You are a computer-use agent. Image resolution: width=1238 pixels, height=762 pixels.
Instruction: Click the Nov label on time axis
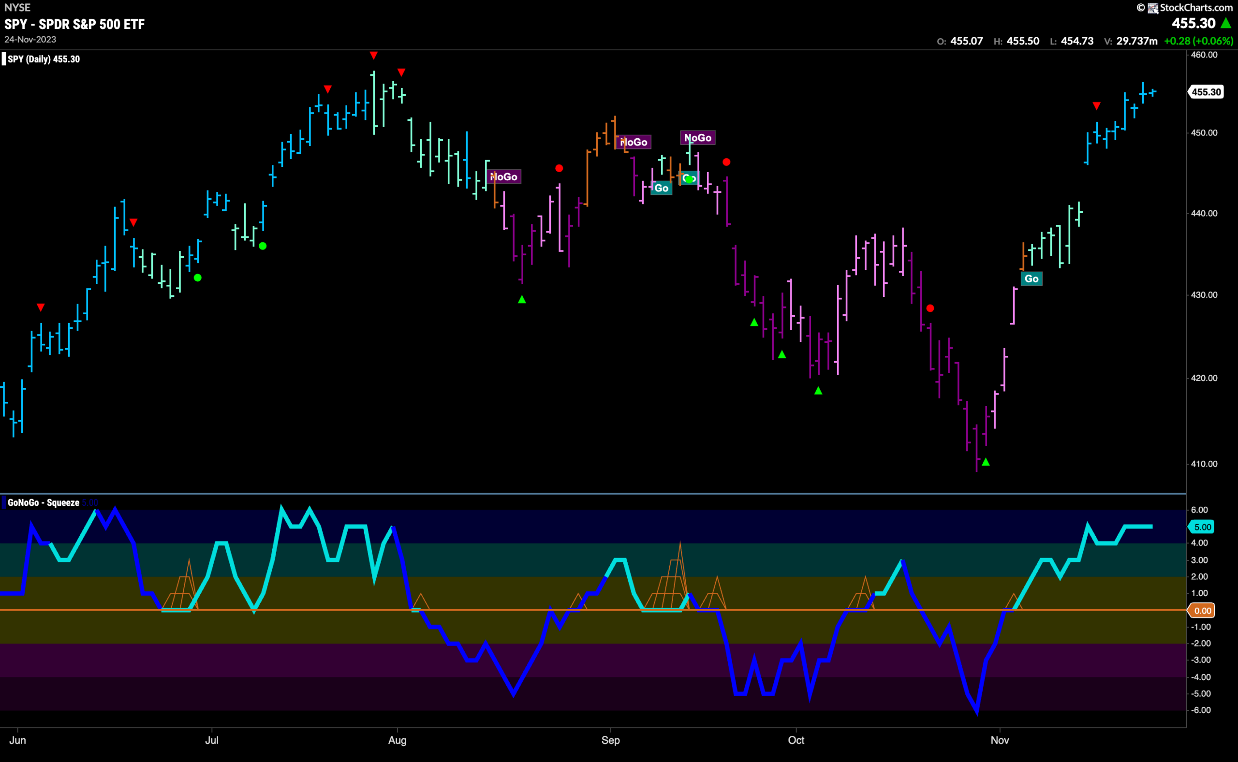[x=1000, y=740]
